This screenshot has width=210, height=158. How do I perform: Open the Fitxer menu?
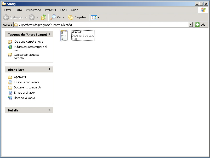coord(8,10)
